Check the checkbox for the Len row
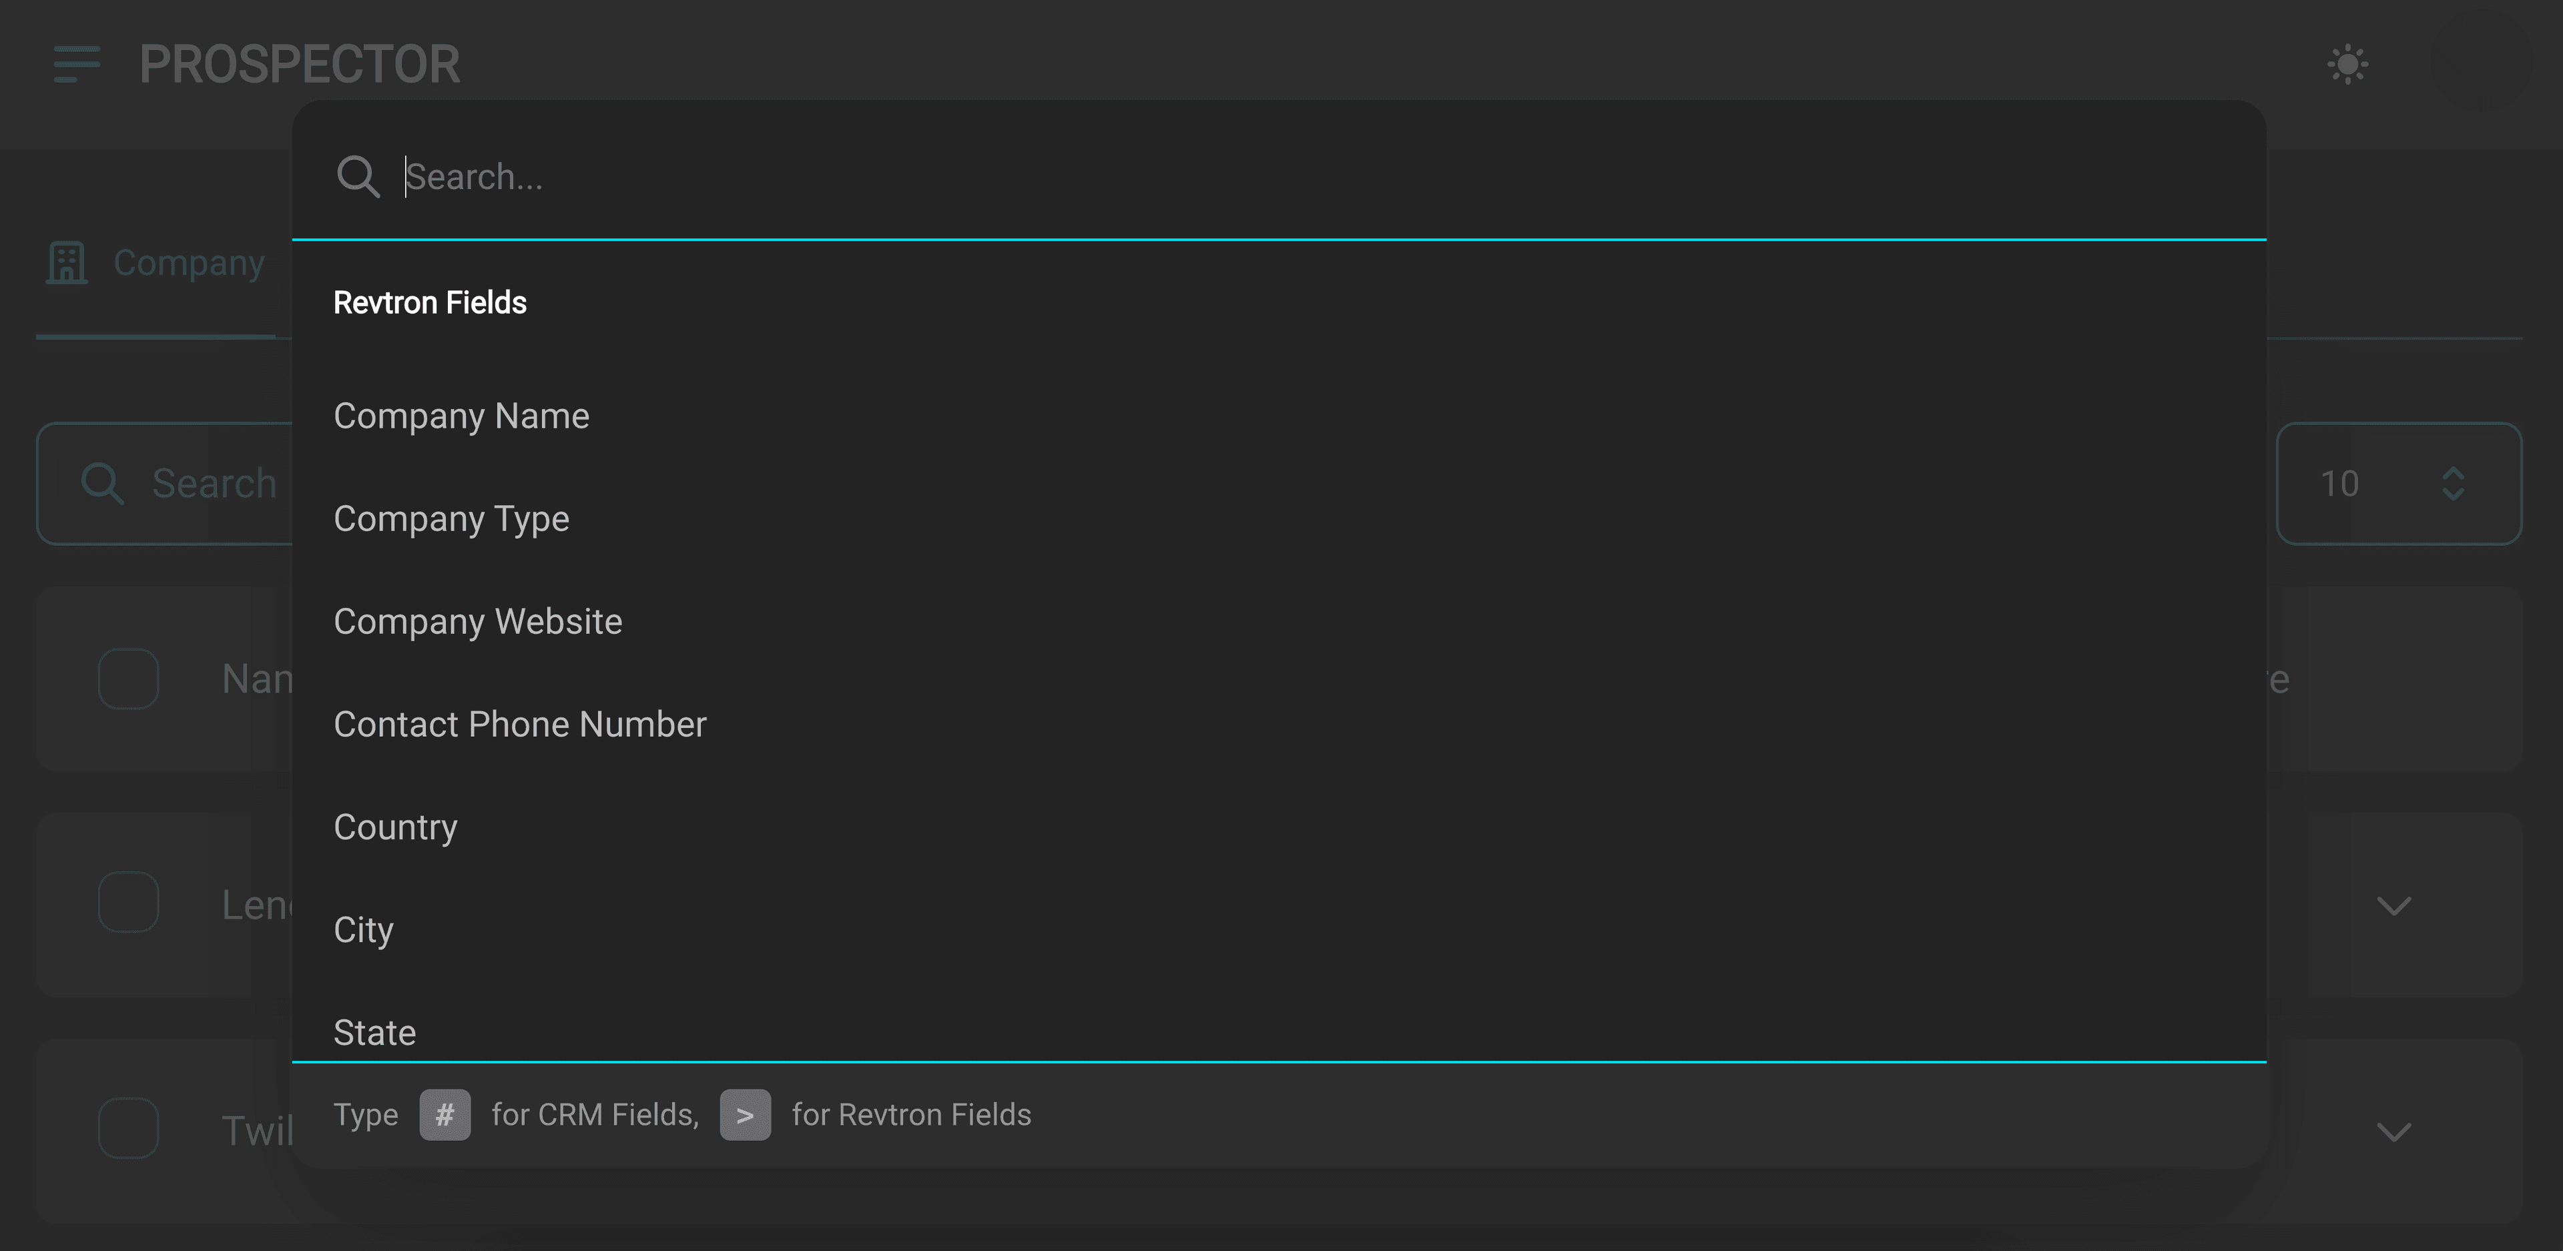This screenshot has width=2563, height=1251. click(128, 902)
